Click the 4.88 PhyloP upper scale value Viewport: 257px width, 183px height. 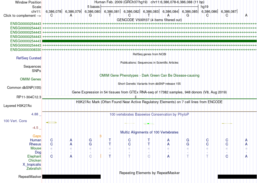[x=35, y=114]
